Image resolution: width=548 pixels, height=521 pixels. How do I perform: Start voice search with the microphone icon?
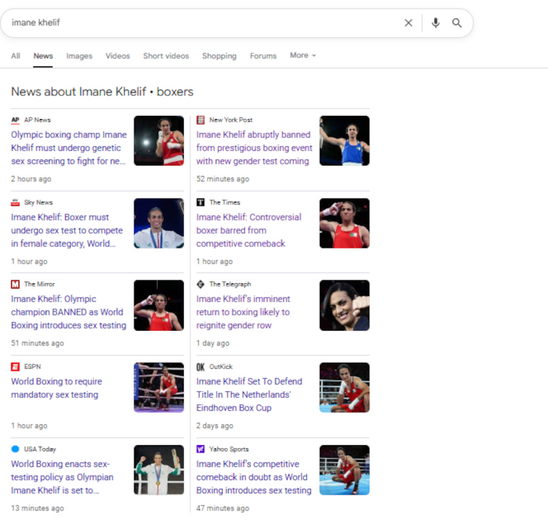tap(435, 22)
